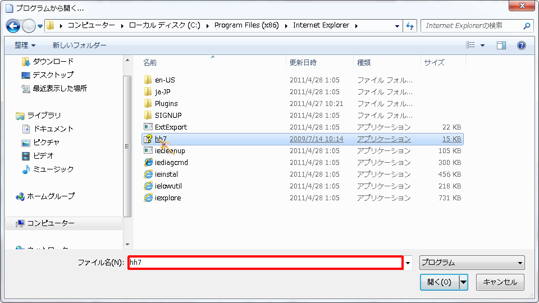Open 最近表示した場所 in sidebar
The image size is (539, 303).
click(54, 89)
